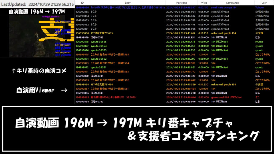The image size is (274, 154).
Task: Click user @支援 in row 196999868
Action: coord(259,84)
